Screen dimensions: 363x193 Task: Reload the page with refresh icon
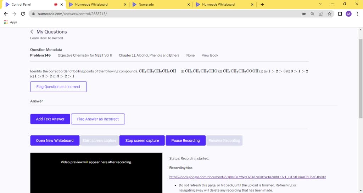[23, 14]
